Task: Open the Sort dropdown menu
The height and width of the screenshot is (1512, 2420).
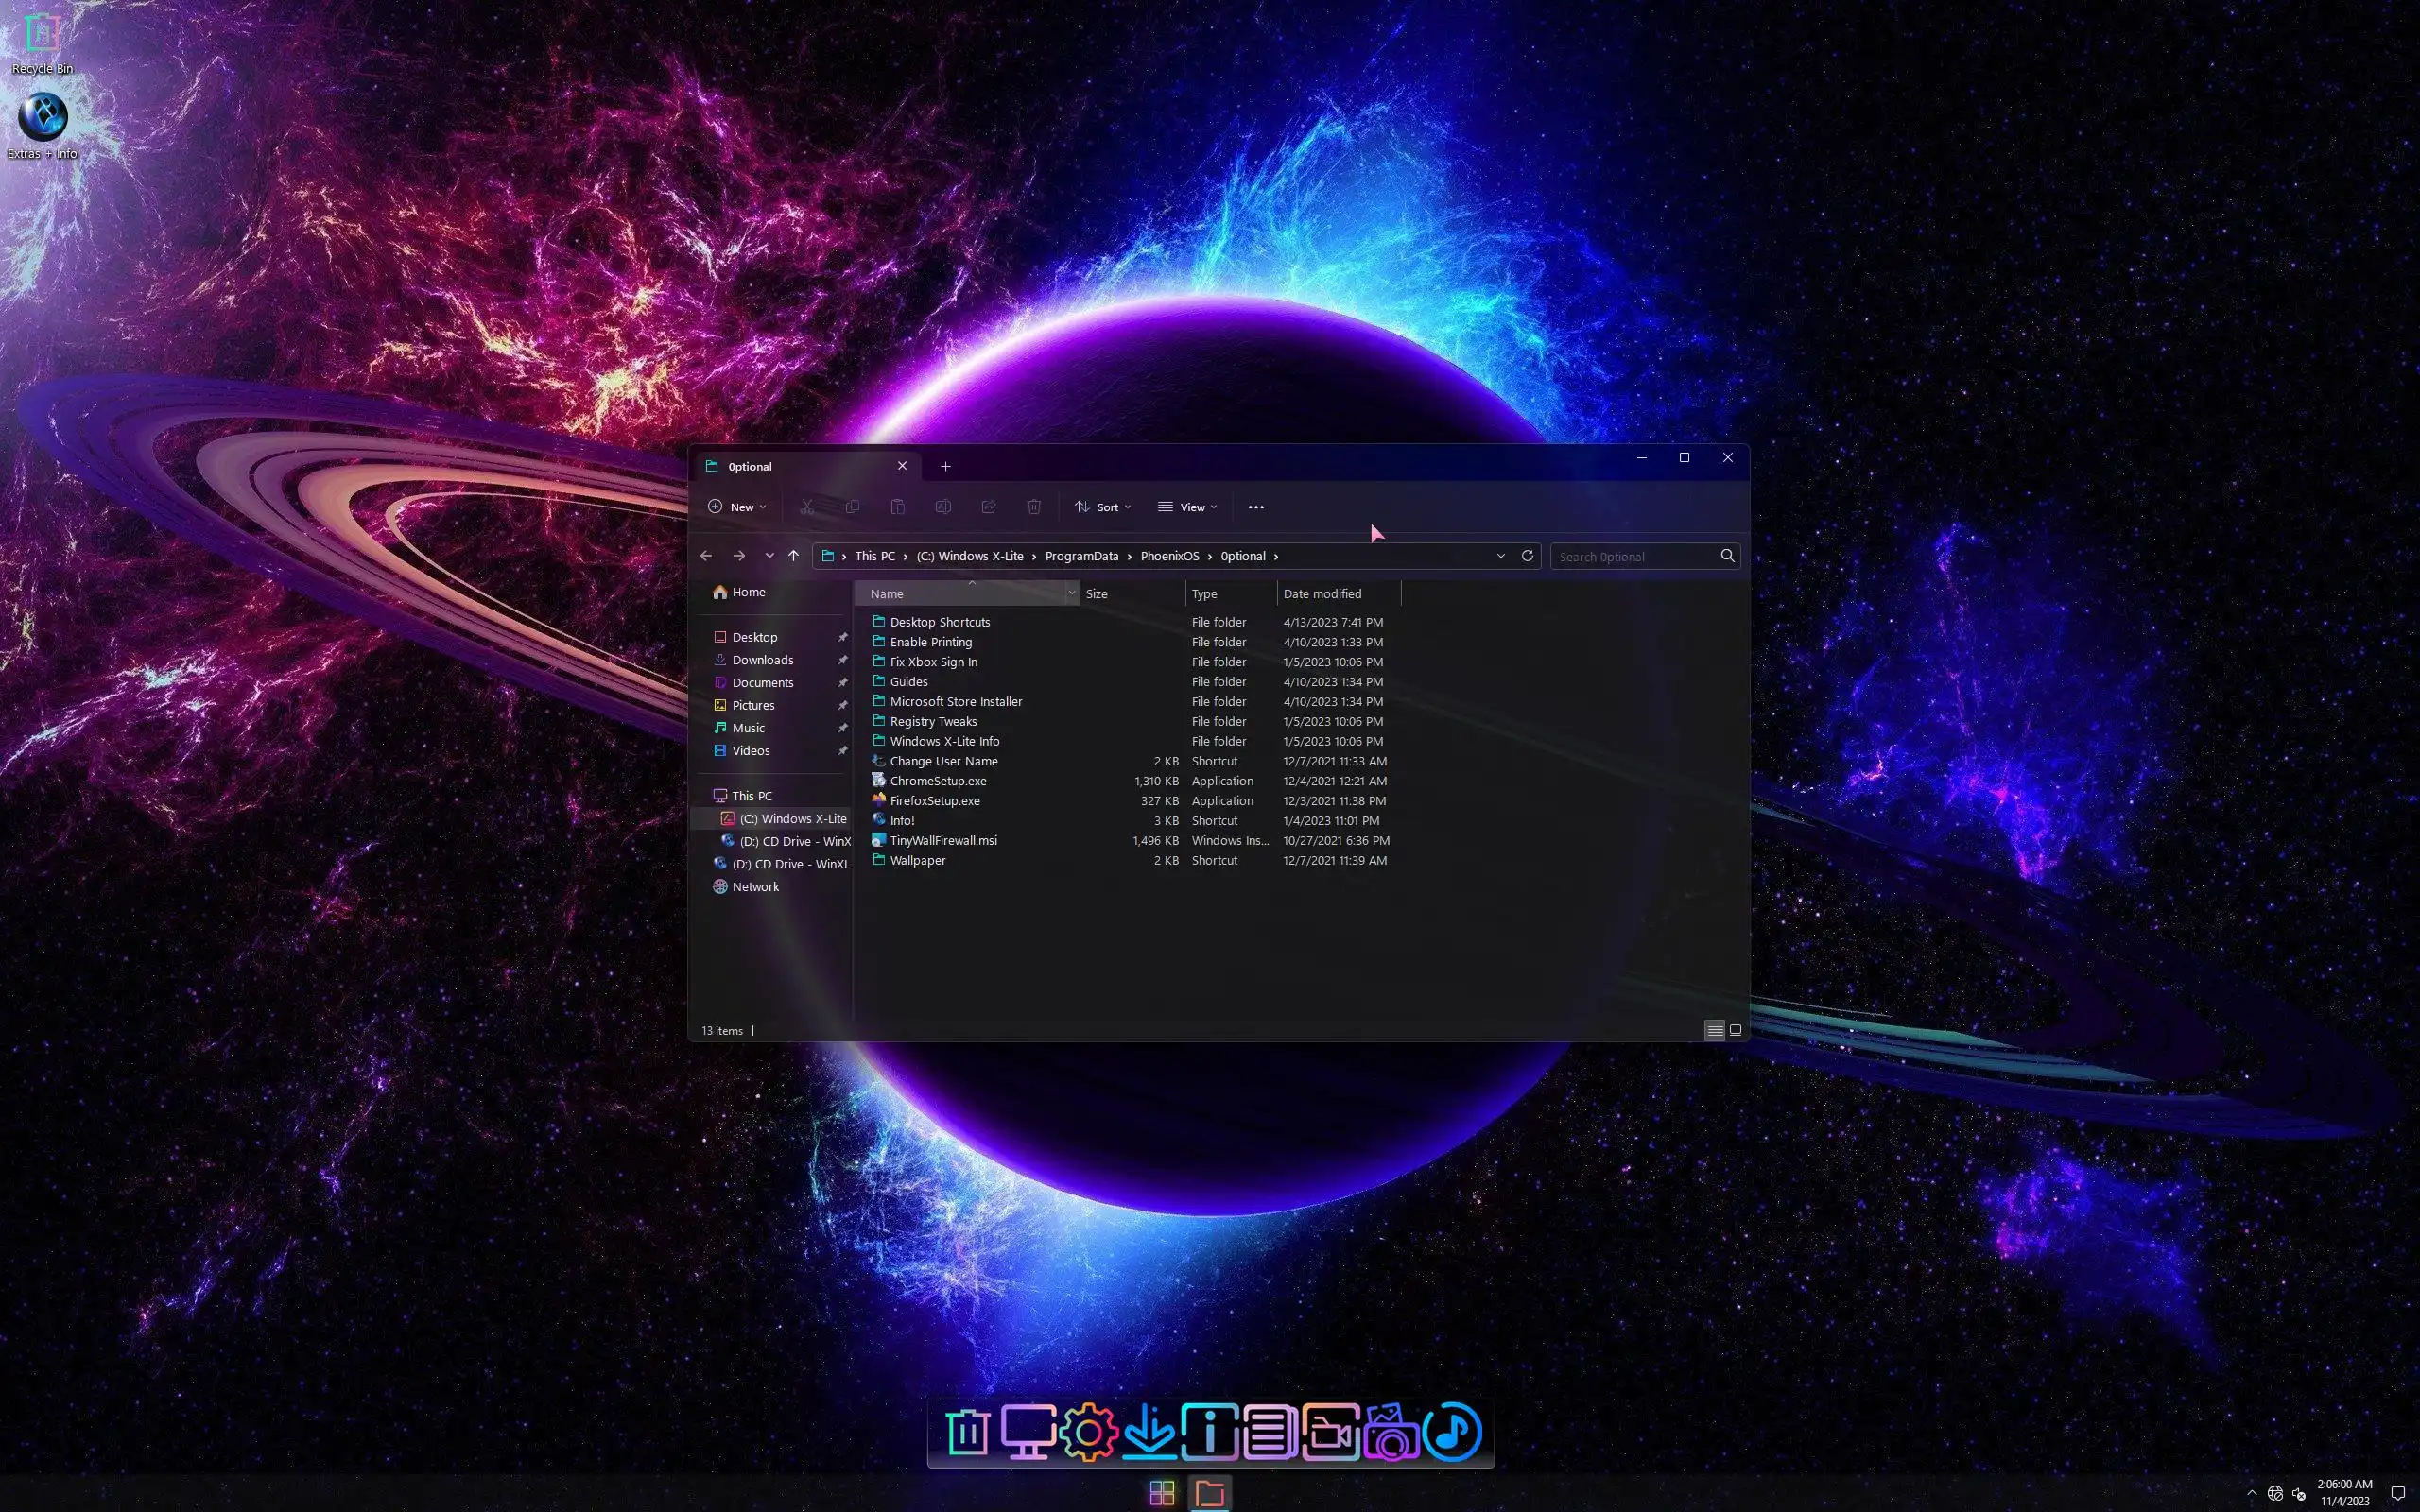Action: [x=1102, y=507]
